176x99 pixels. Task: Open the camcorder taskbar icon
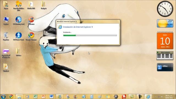point(140,97)
